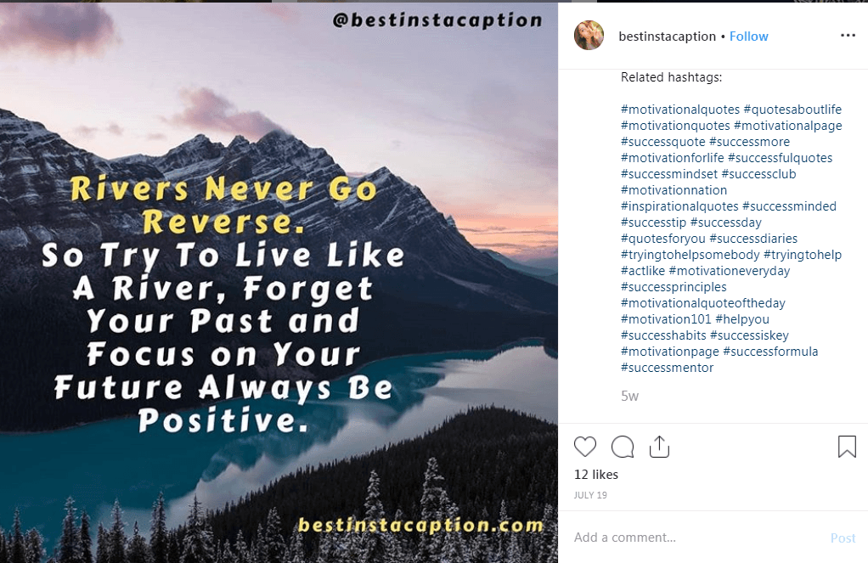View who liked via 12 likes

pyautogui.click(x=596, y=475)
